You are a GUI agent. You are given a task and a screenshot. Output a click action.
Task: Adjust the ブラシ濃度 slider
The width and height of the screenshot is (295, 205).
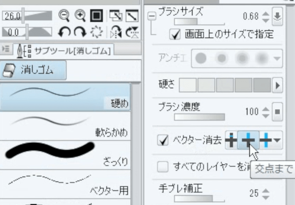[x=200, y=117]
